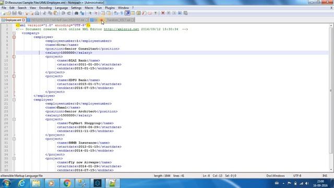The width and height of the screenshot is (334, 188).
Task: Print the document using toolbar printer icon
Action: pyautogui.click(x=37, y=13)
